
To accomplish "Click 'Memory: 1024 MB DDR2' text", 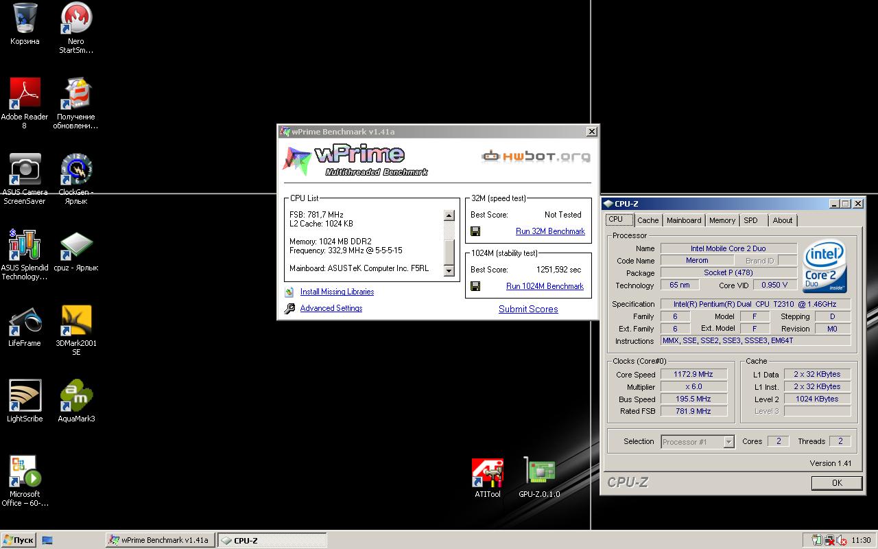I will click(x=331, y=242).
